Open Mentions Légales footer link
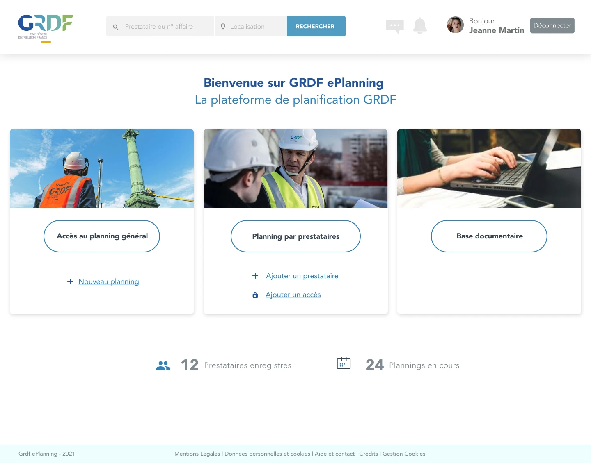This screenshot has width=591, height=463. pyautogui.click(x=197, y=454)
